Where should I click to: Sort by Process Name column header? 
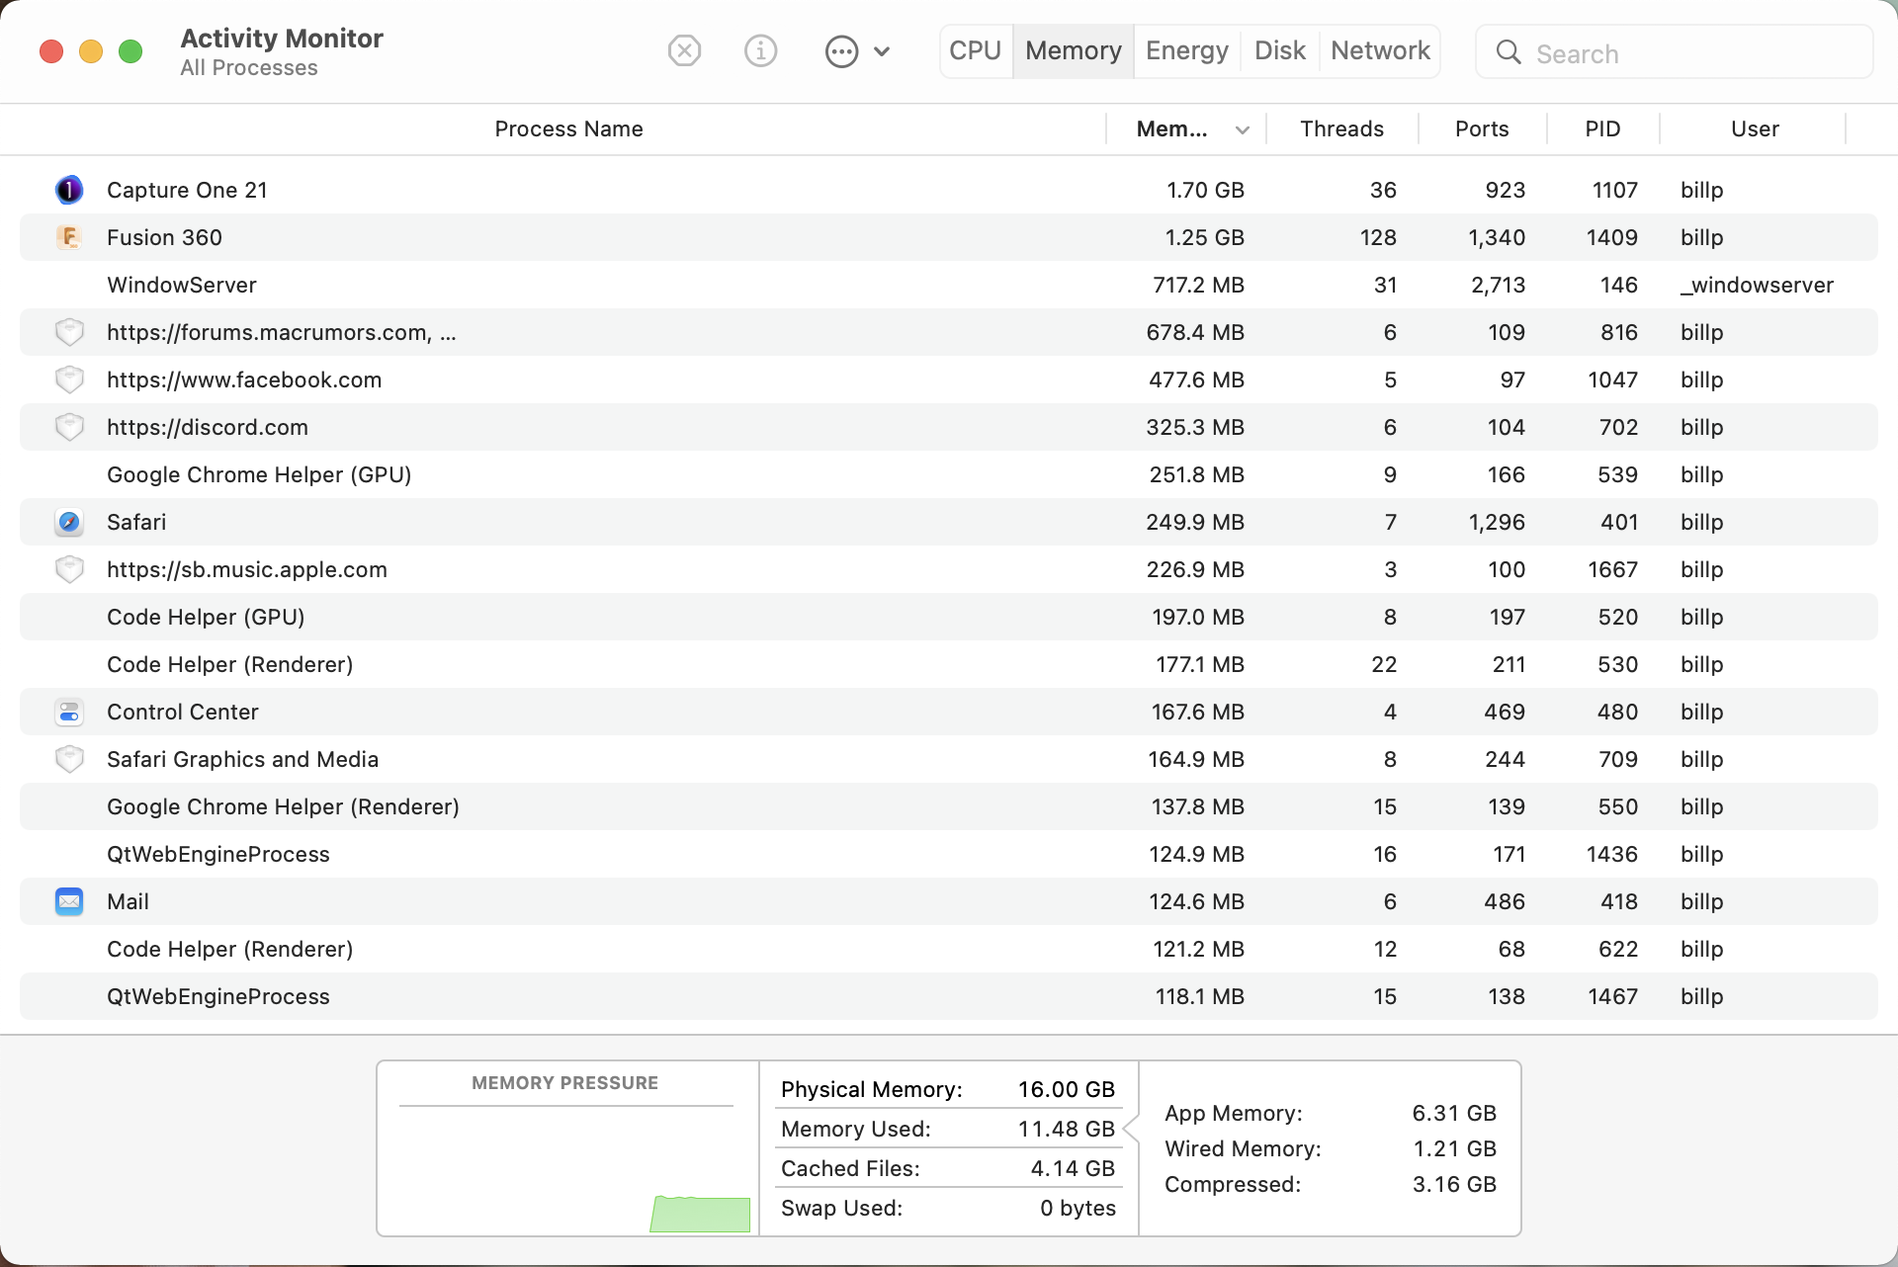coord(568,128)
